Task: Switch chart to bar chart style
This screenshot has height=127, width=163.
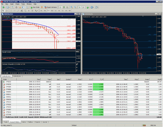Action: [x=60, y=7]
